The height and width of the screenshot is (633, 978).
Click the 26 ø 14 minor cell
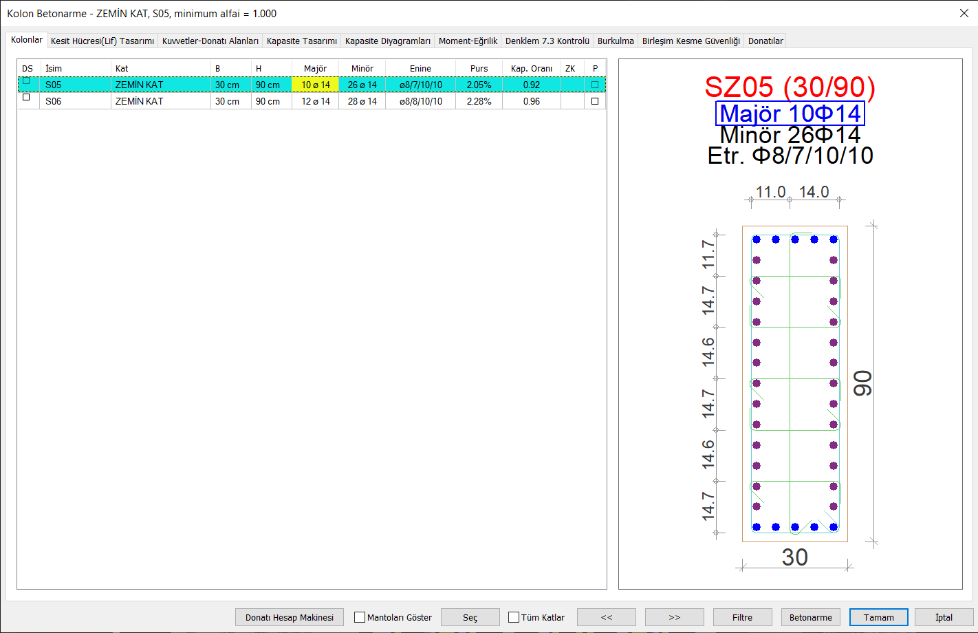(x=362, y=85)
